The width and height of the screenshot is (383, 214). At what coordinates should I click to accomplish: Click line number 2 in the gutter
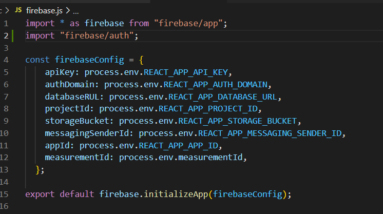tap(6, 36)
